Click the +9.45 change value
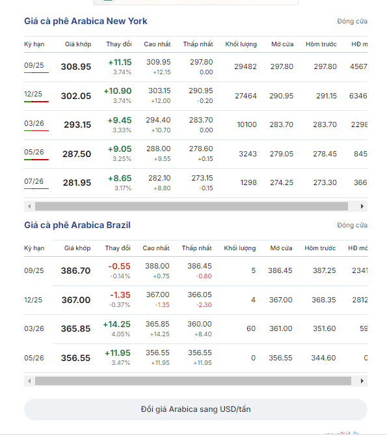The image size is (387, 436). click(120, 121)
